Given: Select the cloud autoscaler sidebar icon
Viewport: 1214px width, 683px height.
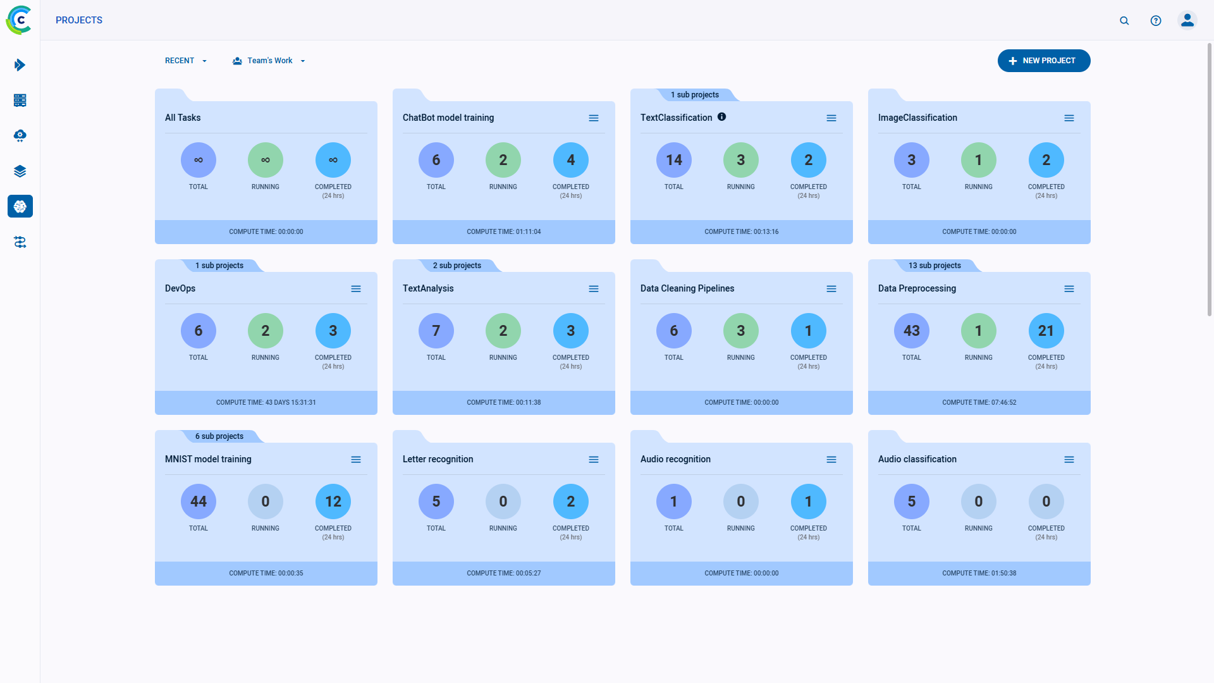Looking at the screenshot, I should 20,135.
